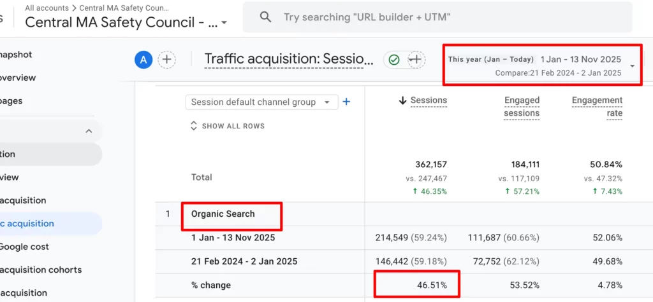Click the blue 'A' segment avatar
The width and height of the screenshot is (653, 302).
[143, 60]
